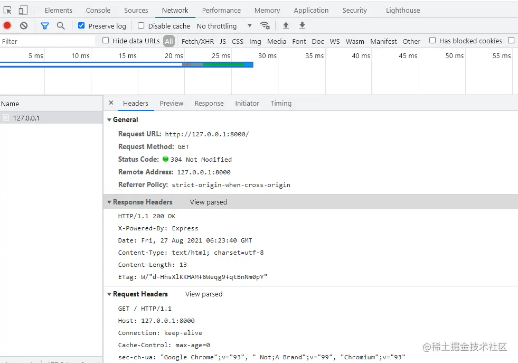This screenshot has width=518, height=363.
Task: Switch to the Preview detail tab
Action: click(x=172, y=103)
